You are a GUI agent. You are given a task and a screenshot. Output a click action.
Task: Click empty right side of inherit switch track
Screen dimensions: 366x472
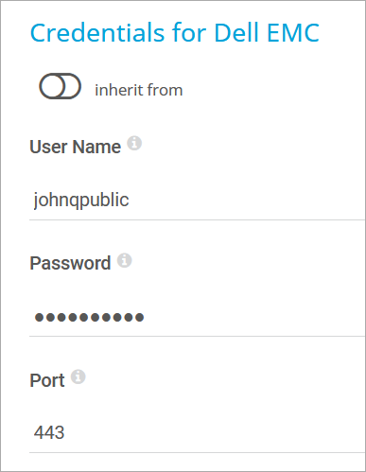click(x=72, y=86)
